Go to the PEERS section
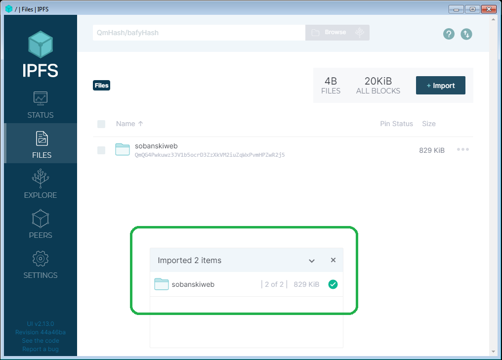Viewport: 502px width, 360px height. pos(41,235)
